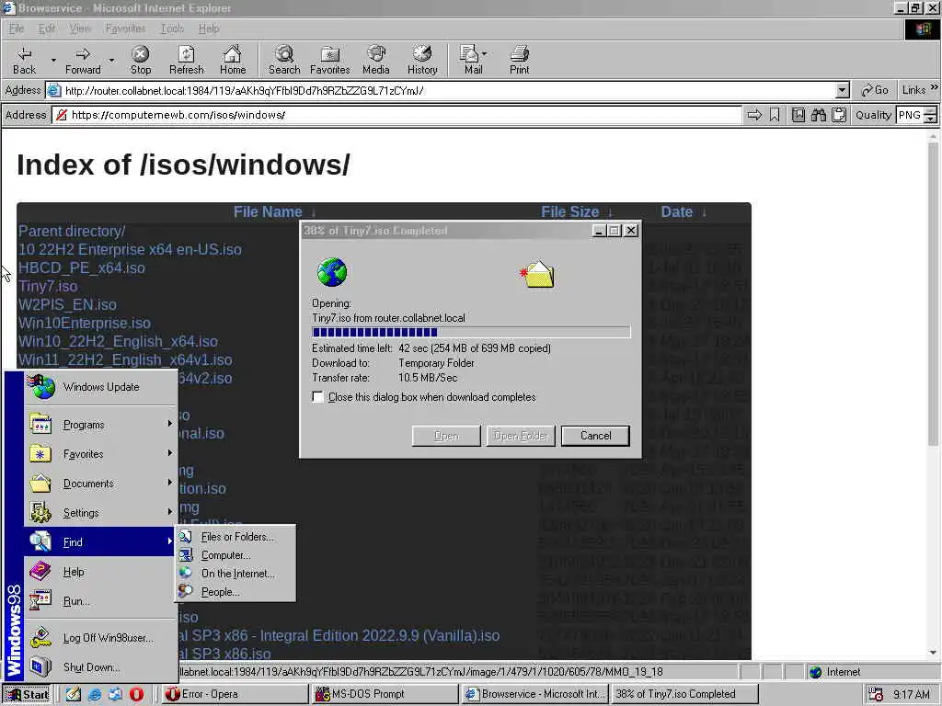Expand the Links toolbar chevron
Screen dimensions: 942x706
[935, 87]
